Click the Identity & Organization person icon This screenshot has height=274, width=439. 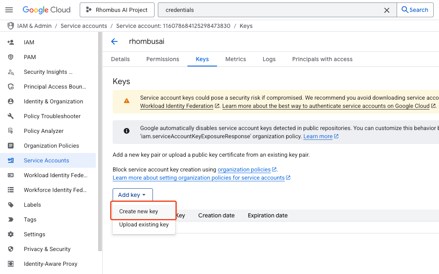[11, 101]
